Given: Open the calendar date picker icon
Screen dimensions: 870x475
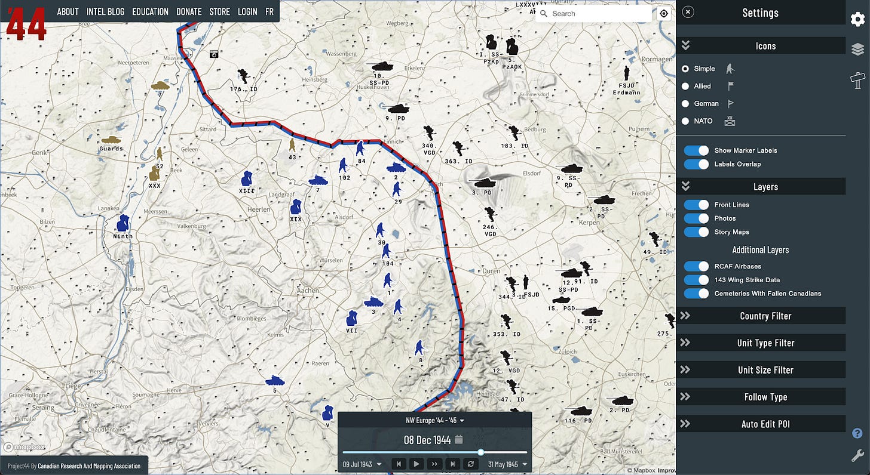Looking at the screenshot, I should coord(459,440).
